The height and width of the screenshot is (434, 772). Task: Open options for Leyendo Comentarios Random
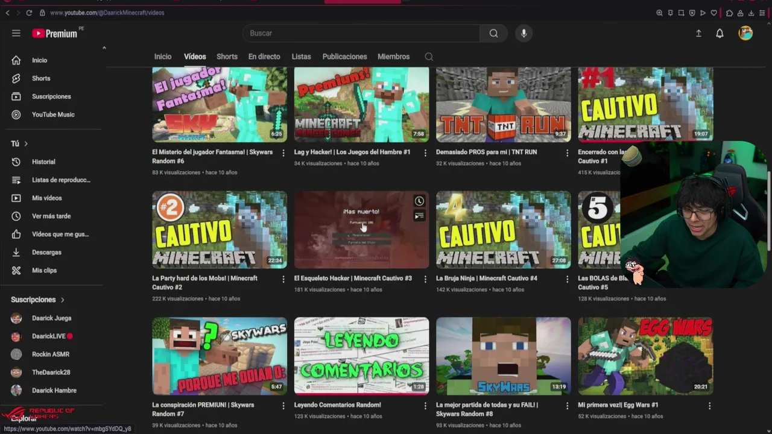[425, 406]
